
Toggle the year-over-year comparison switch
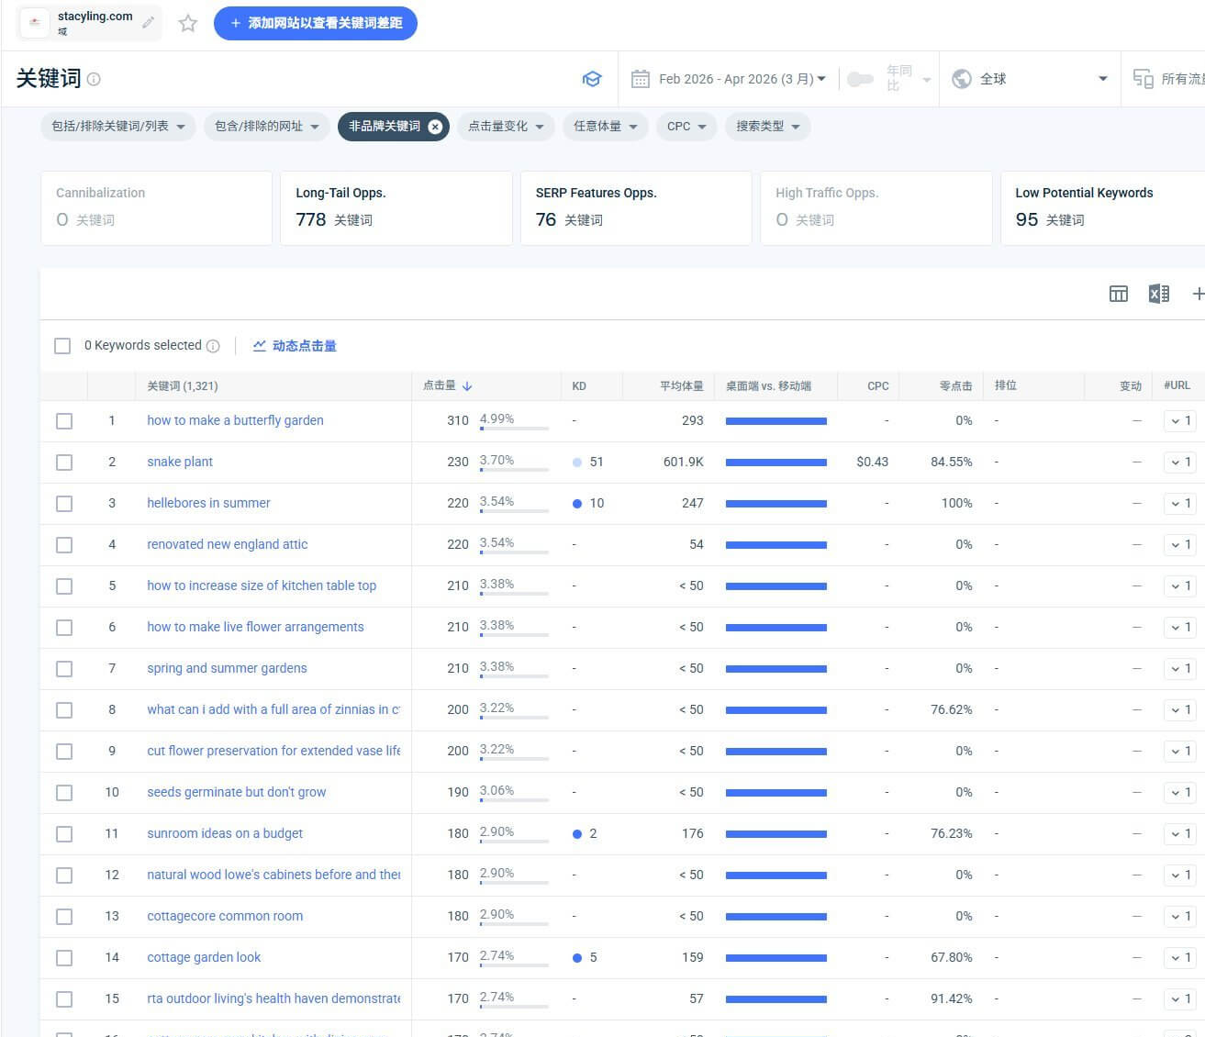tap(860, 79)
